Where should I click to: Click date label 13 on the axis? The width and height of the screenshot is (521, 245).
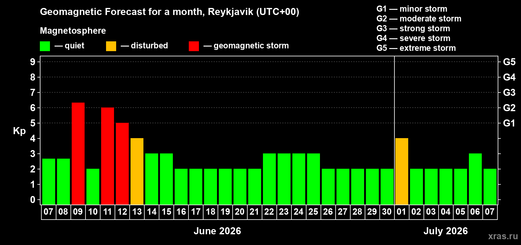[137, 212]
